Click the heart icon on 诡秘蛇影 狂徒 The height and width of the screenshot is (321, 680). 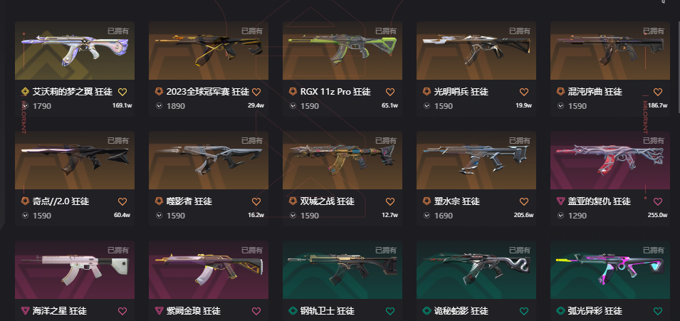coord(524,311)
